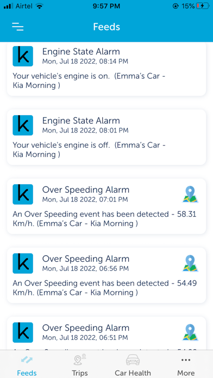Viewport: 213px width, 378px height.
Task: Tap the K logo on 07:01 PM alarm
Action: click(x=23, y=194)
